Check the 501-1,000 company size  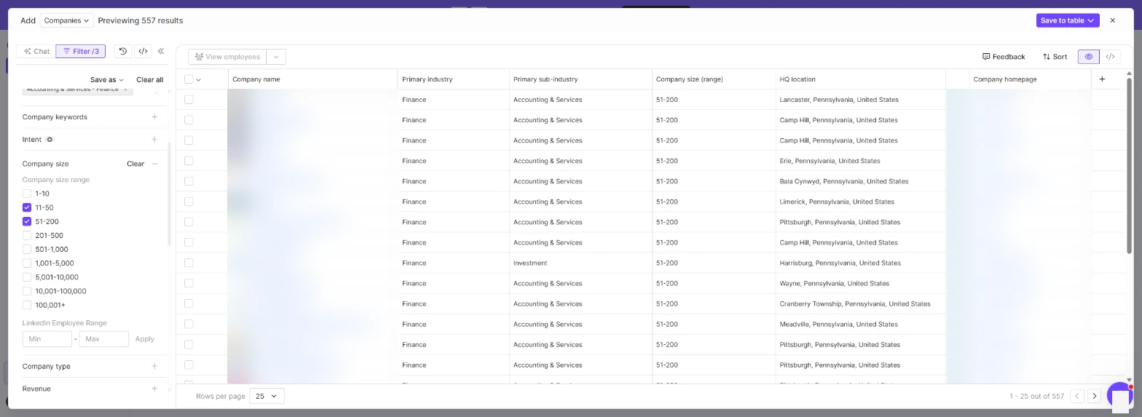[x=27, y=249]
